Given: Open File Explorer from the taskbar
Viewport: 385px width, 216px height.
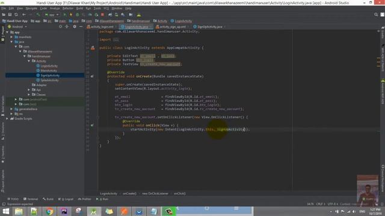Looking at the screenshot, I should (19, 211).
